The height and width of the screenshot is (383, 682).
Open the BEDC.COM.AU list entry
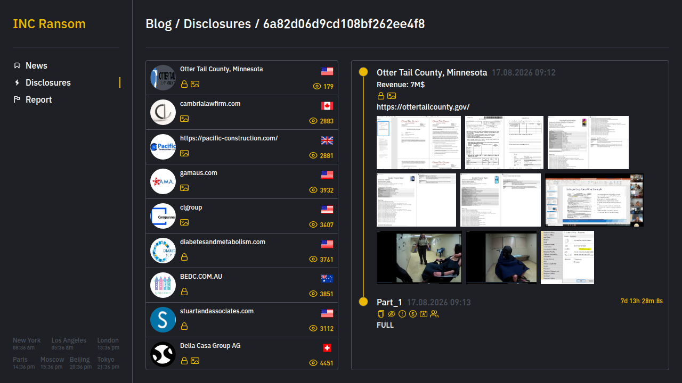(x=242, y=285)
